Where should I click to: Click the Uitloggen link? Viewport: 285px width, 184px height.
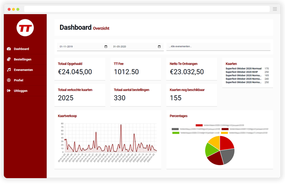tap(21, 91)
